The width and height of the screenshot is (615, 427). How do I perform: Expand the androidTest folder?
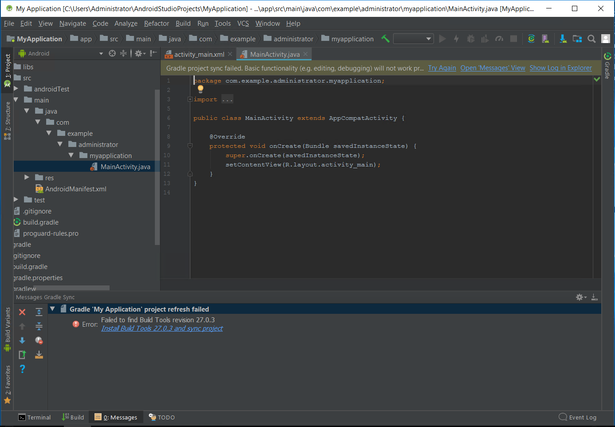(16, 89)
